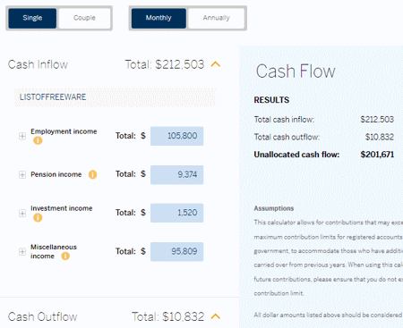Switch to Couple mode
The width and height of the screenshot is (403, 328).
84,18
